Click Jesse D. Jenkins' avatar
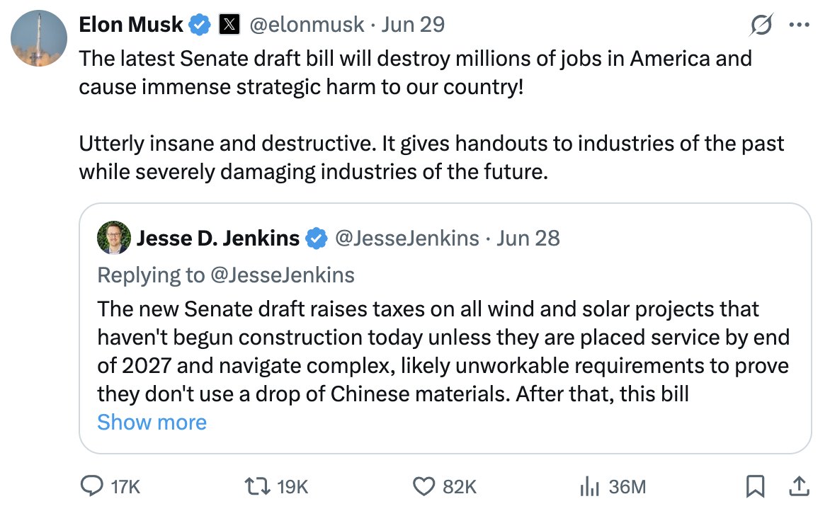This screenshot has width=830, height=511. point(113,238)
